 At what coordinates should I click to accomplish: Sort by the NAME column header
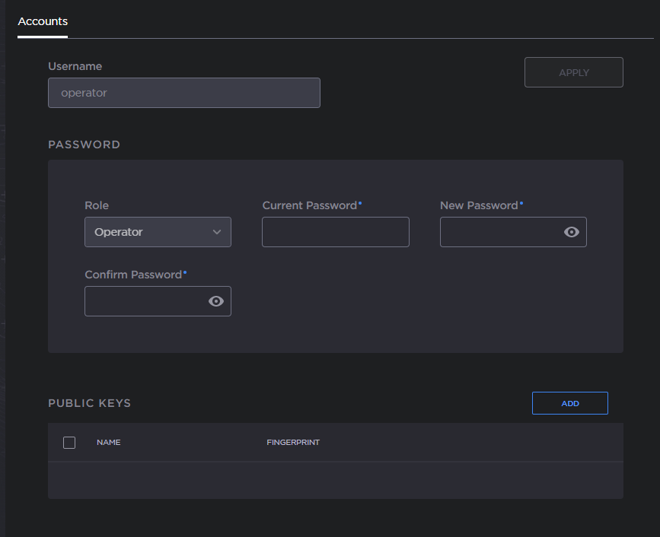pos(108,443)
